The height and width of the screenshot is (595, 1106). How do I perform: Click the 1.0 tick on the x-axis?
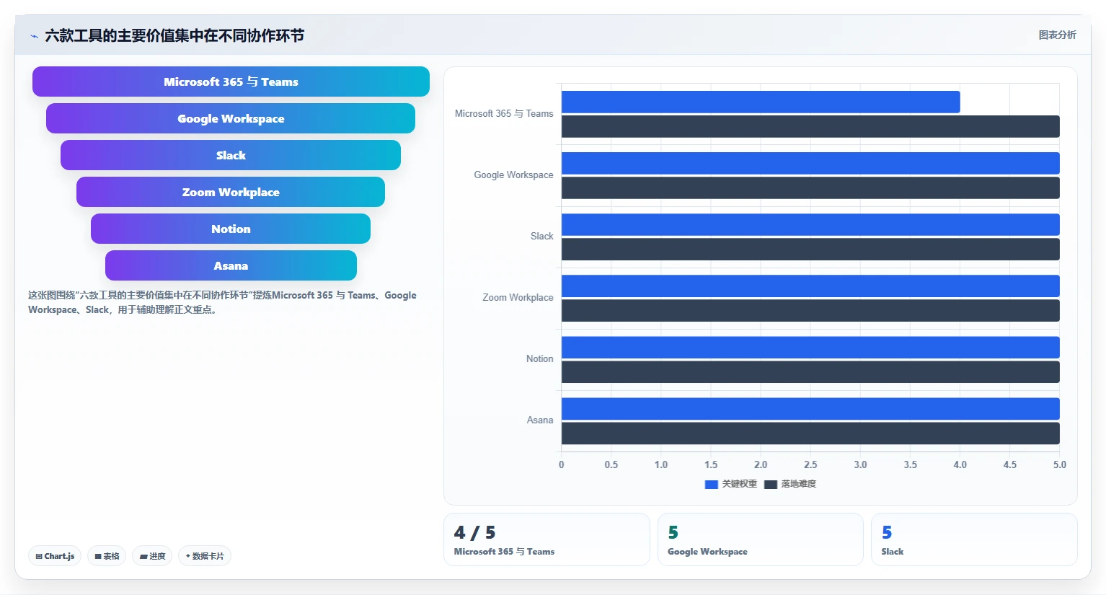tap(661, 464)
